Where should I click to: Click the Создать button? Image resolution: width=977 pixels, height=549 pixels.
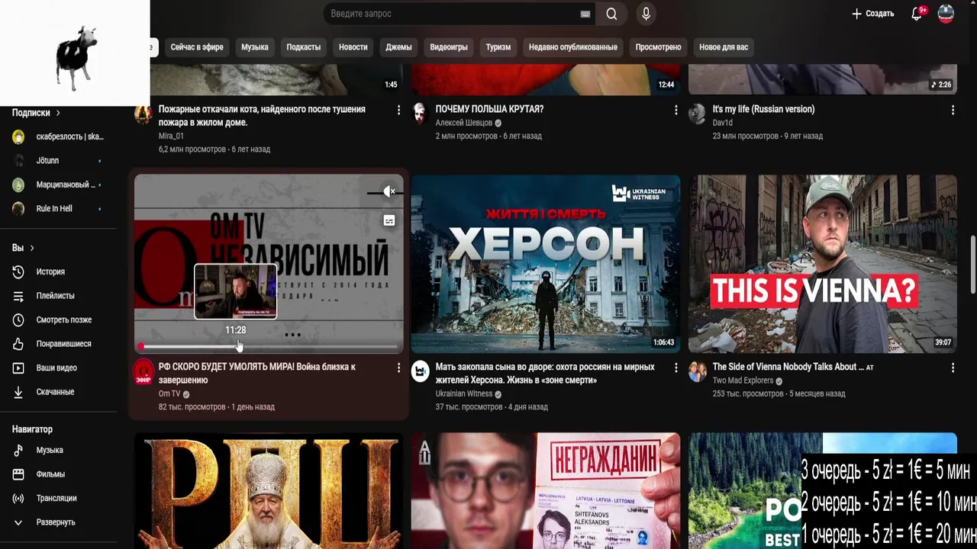(872, 14)
